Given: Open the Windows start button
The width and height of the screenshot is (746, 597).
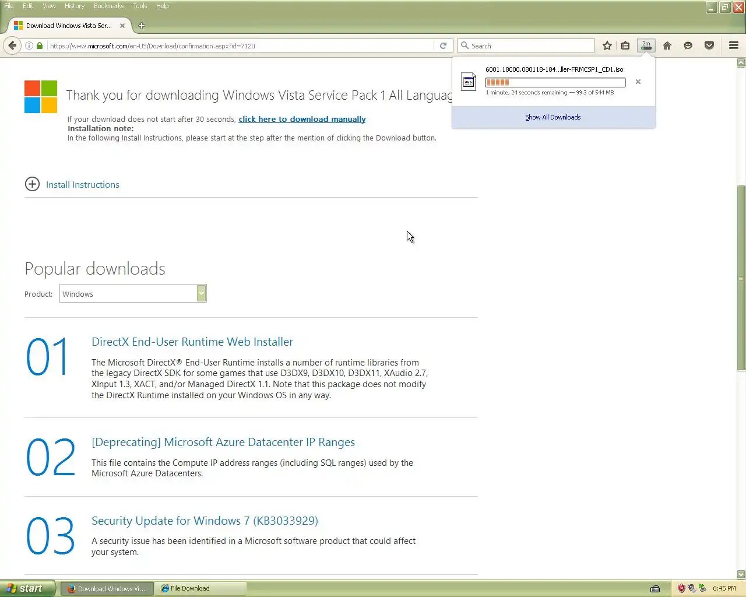Looking at the screenshot, I should (28, 588).
